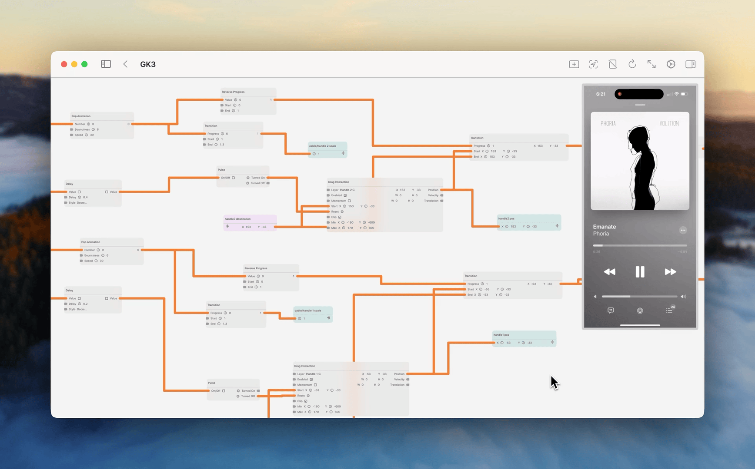The image size is (755, 469).
Task: Toggle Enabled checkbox on Handle 2 G drag patch
Action: coord(345,195)
